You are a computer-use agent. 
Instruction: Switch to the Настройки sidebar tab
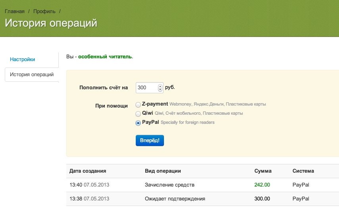[23, 60]
